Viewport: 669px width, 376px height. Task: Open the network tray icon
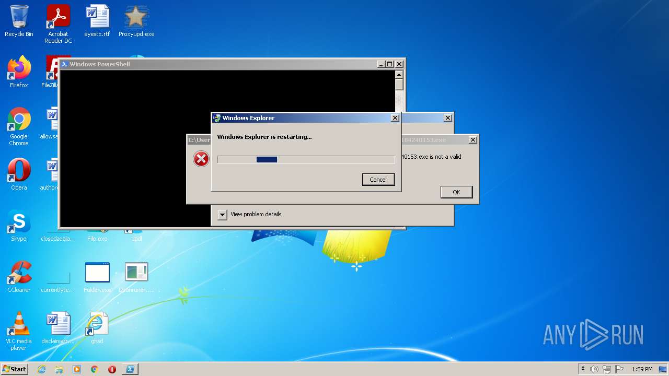[x=607, y=369]
